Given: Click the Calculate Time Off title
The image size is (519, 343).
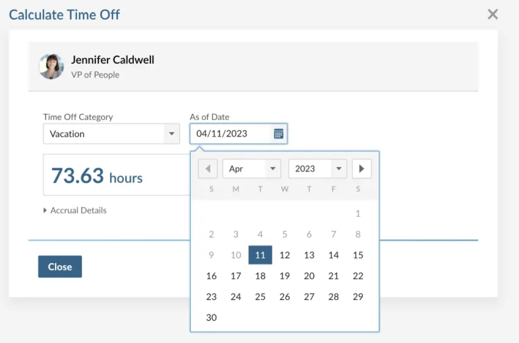Looking at the screenshot, I should tap(64, 14).
